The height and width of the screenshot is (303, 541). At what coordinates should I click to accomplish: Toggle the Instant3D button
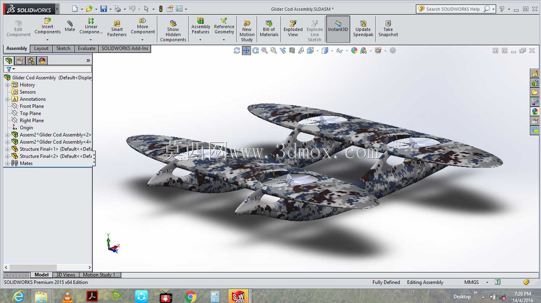tap(338, 29)
